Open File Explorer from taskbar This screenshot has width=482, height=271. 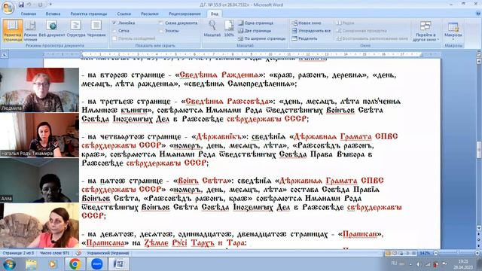coord(31,264)
